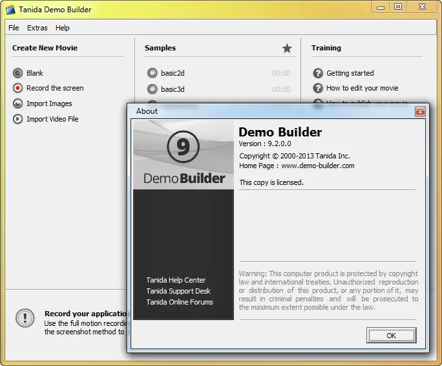The width and height of the screenshot is (442, 366).
Task: Choose the Import Video File label
Action: (x=52, y=119)
